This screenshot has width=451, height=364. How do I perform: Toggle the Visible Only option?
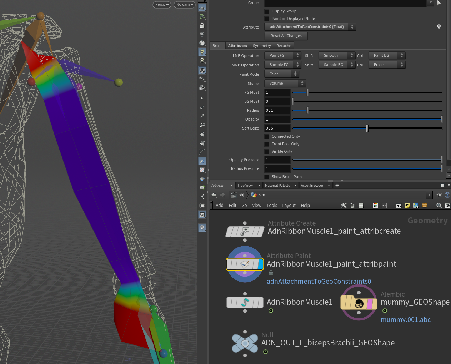coord(267,151)
